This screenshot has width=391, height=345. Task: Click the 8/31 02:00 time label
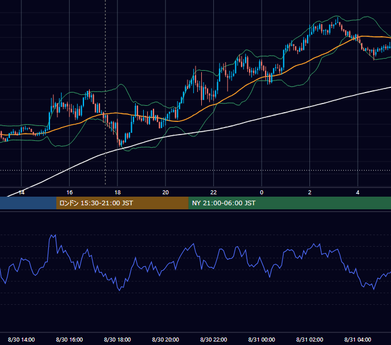coord(310,339)
